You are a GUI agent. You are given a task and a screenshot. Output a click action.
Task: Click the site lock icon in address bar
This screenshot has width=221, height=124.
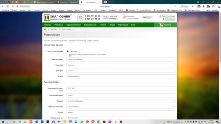[x=18, y=7]
